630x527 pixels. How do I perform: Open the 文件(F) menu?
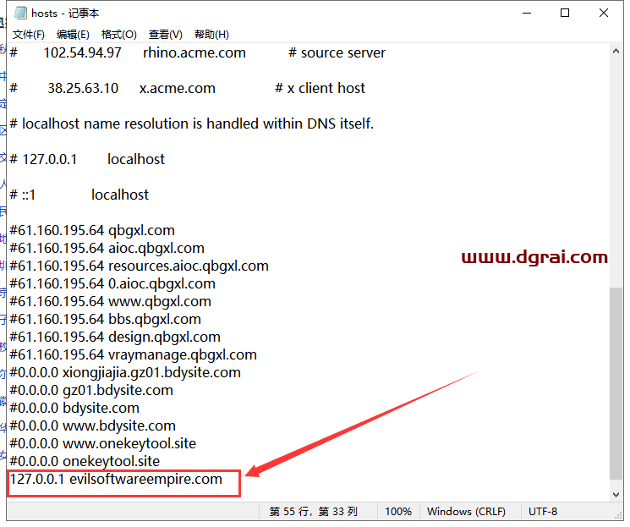click(x=28, y=35)
